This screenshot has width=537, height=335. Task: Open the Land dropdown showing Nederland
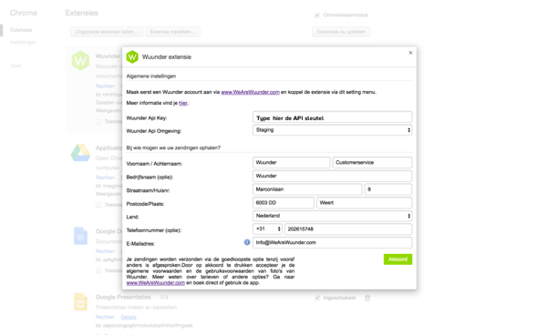(x=332, y=216)
